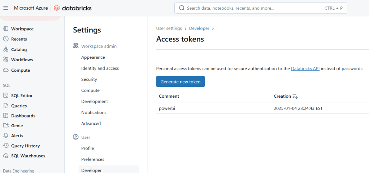Follow the Databricks API link
Image resolution: width=369 pixels, height=173 pixels.
pos(305,68)
